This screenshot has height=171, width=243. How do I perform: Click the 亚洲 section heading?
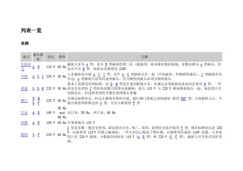coord(25,44)
